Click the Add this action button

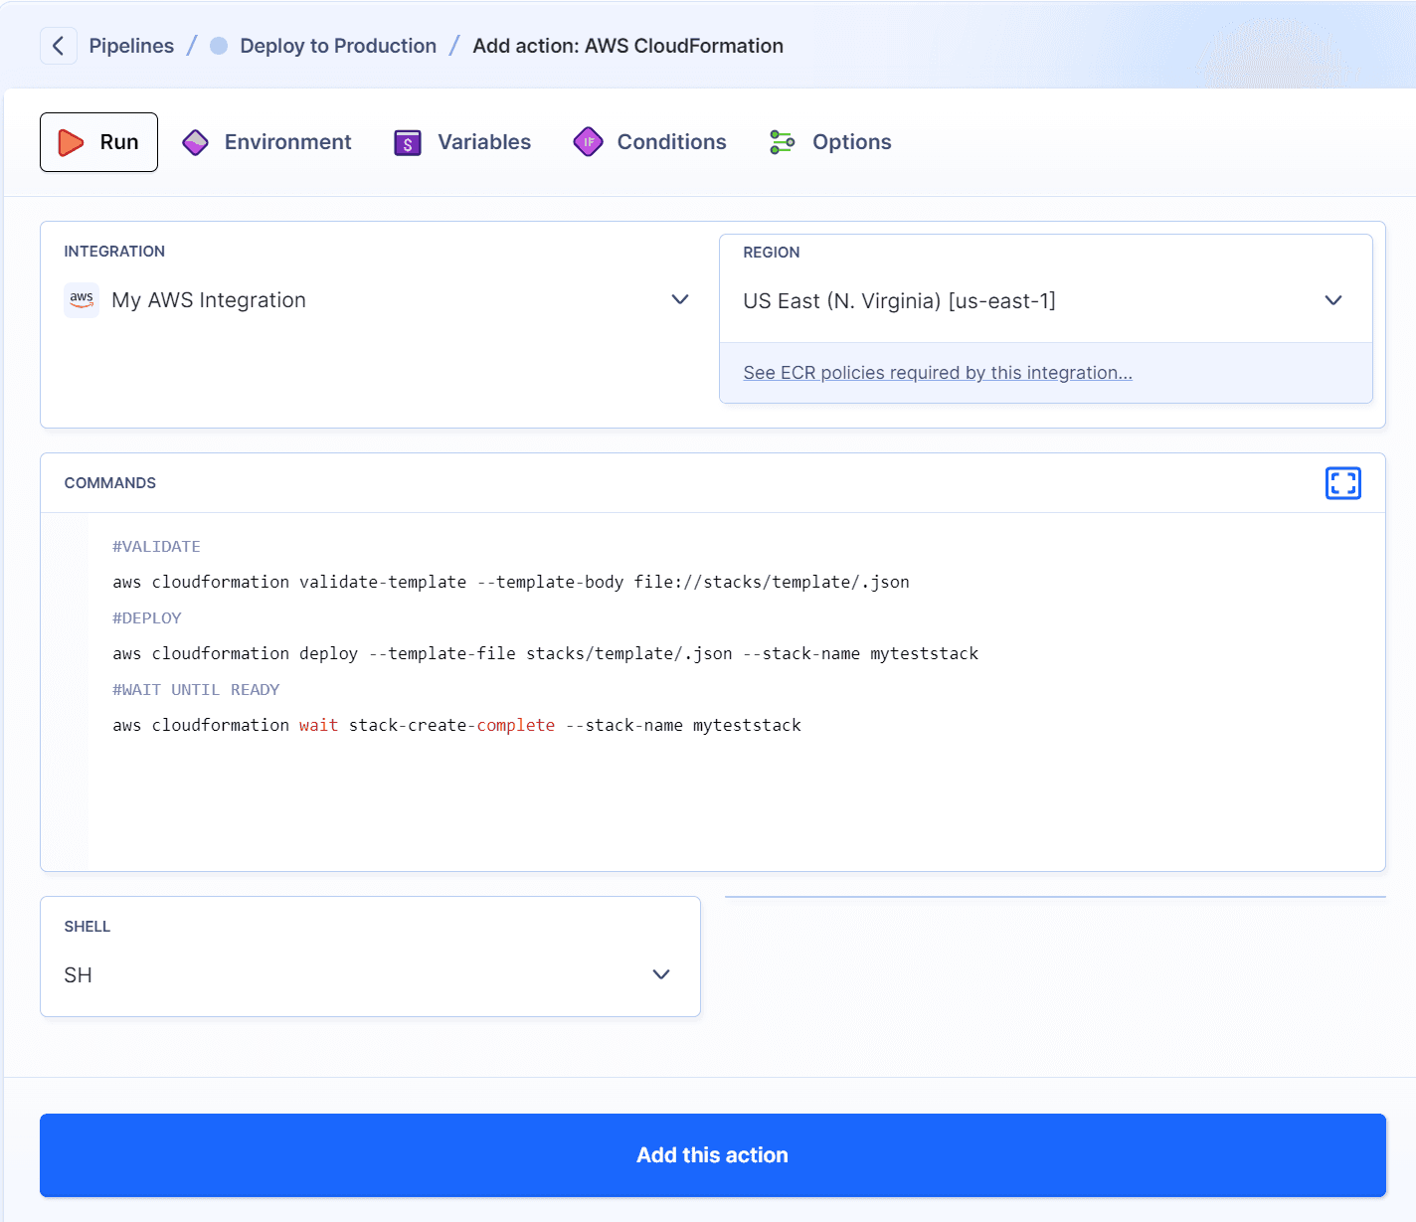(712, 1155)
